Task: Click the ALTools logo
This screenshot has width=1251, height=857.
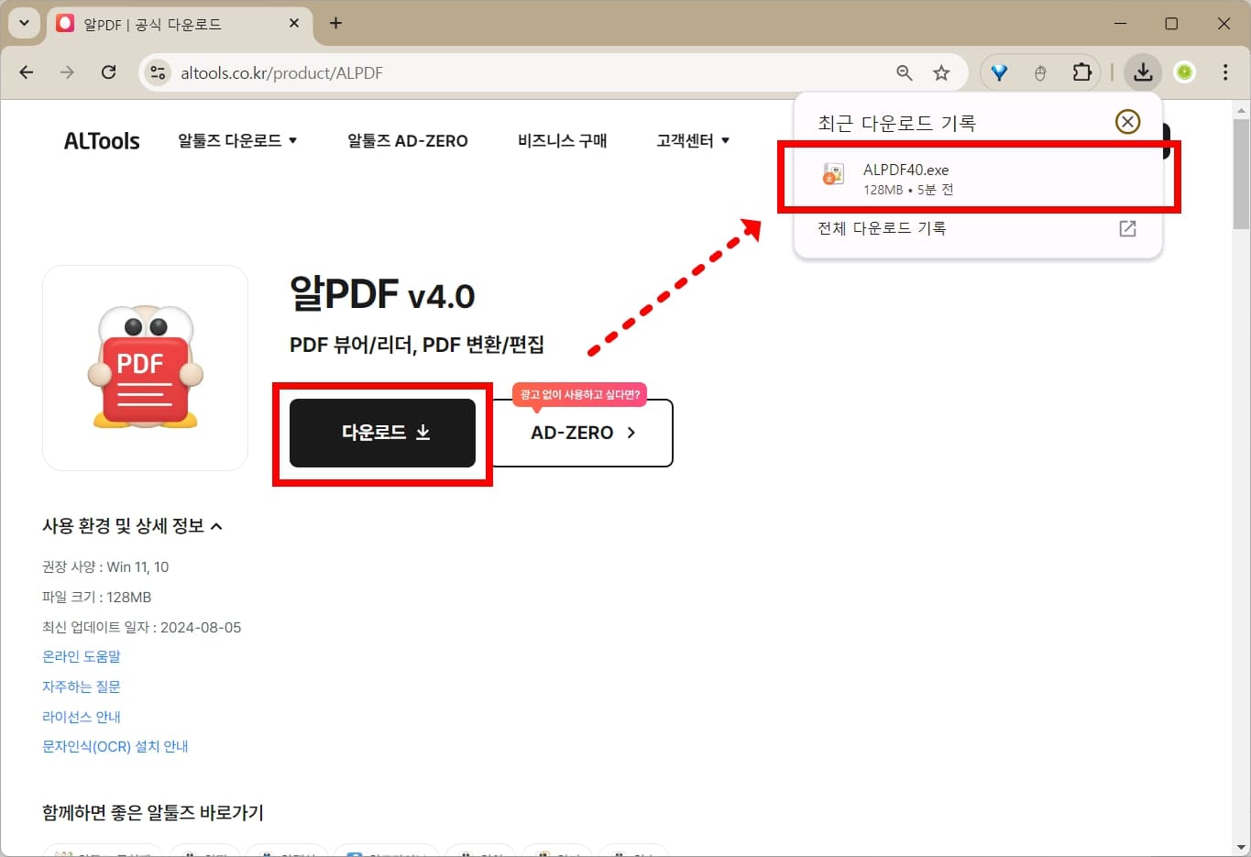Action: 101,139
